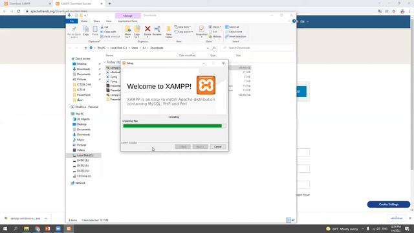Click Users in the address path
This screenshot has width=414, height=233.
135,48
